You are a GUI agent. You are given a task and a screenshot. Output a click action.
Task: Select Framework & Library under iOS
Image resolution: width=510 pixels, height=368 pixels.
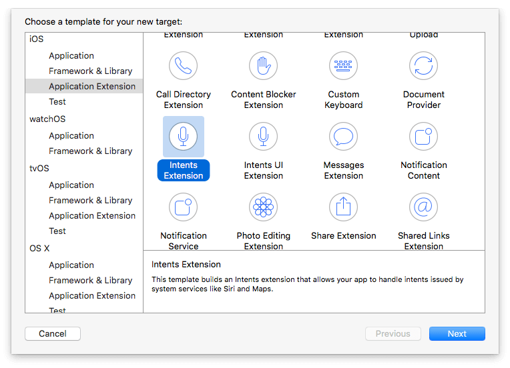[x=91, y=71]
